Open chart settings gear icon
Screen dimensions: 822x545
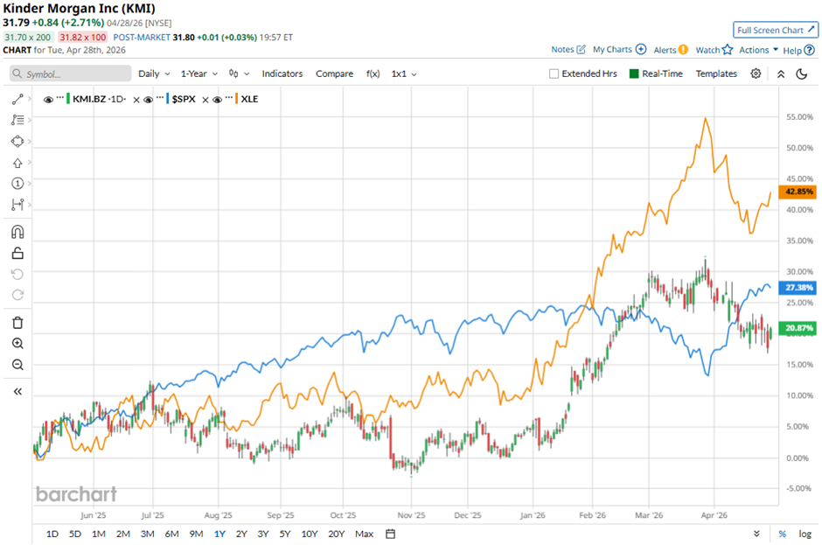point(756,74)
